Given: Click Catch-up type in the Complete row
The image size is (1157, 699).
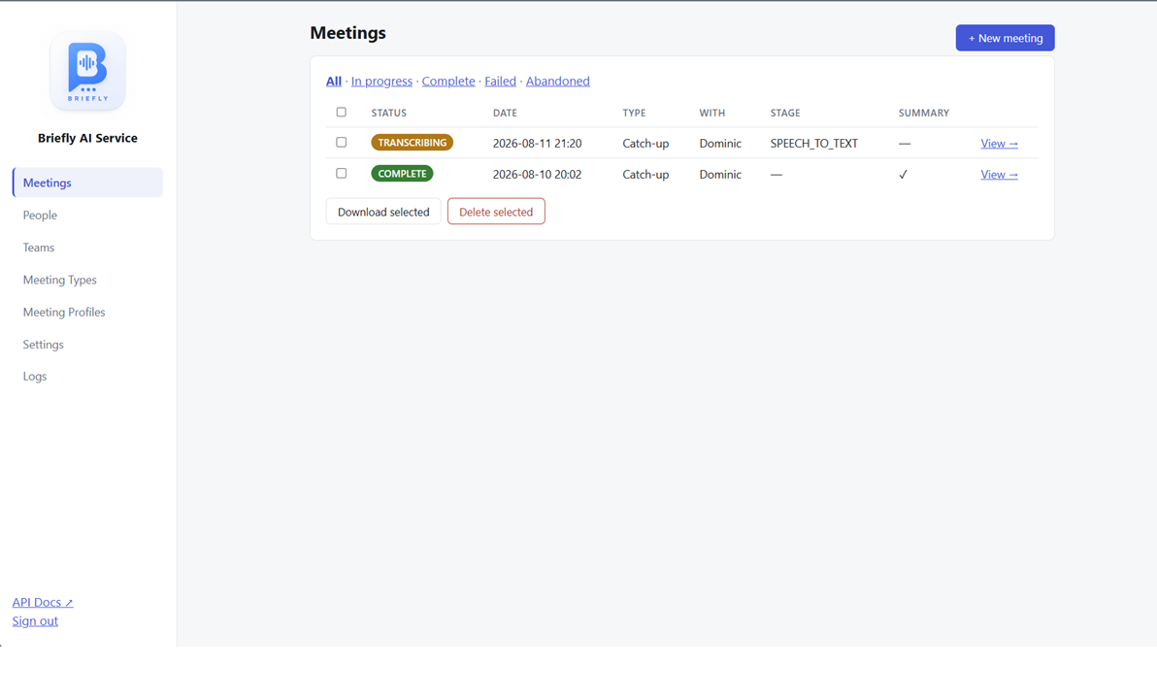Looking at the screenshot, I should [645, 174].
